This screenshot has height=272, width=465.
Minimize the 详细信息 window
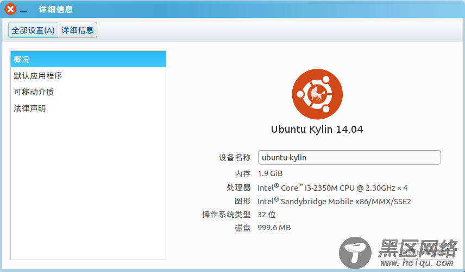23,11
